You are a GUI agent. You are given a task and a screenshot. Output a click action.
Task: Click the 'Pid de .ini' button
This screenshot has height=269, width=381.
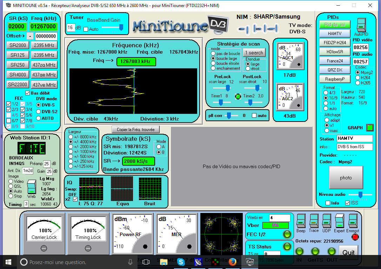[x=335, y=25]
